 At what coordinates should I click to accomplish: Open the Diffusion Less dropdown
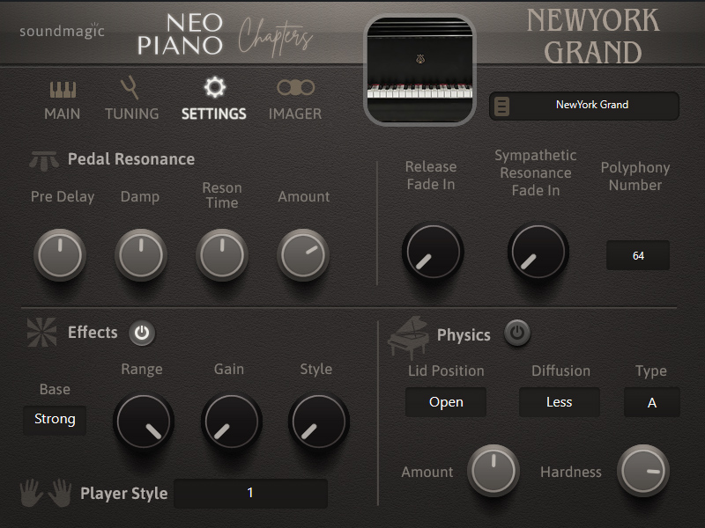click(x=560, y=402)
